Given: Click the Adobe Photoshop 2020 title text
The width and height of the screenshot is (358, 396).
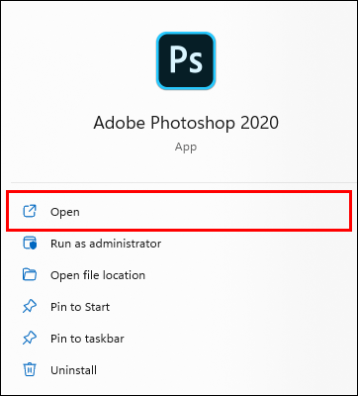Looking at the screenshot, I should [186, 123].
